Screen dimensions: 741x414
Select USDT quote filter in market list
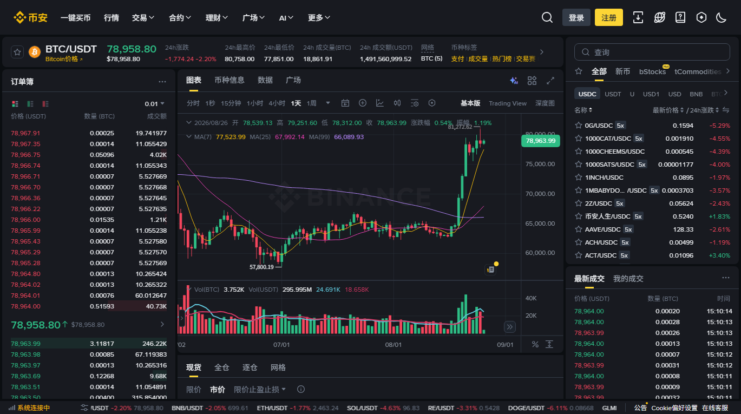coord(613,94)
